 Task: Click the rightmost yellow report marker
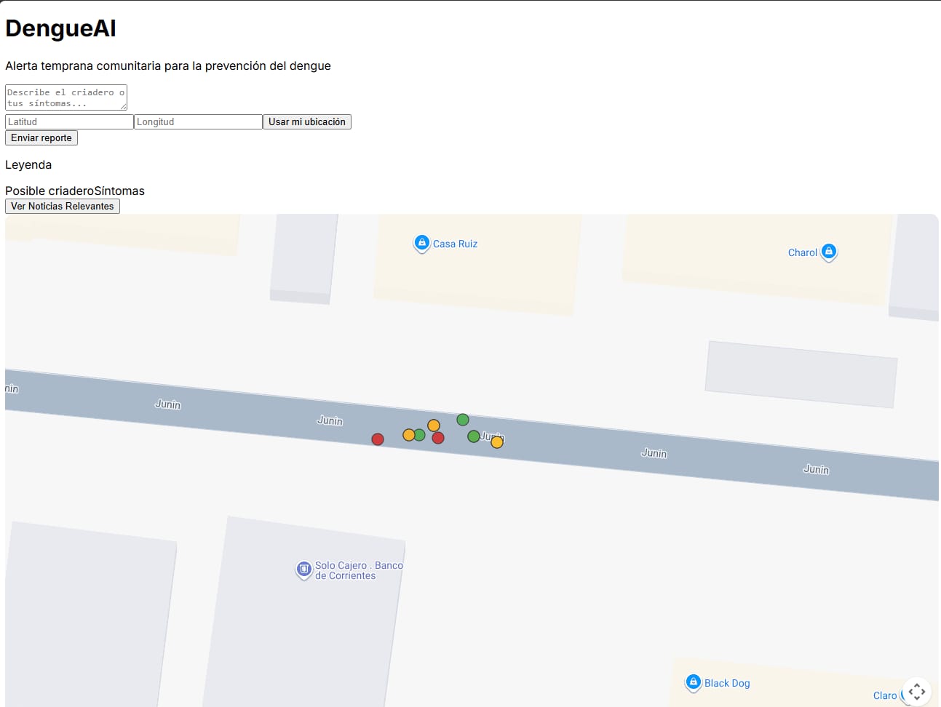tap(497, 442)
